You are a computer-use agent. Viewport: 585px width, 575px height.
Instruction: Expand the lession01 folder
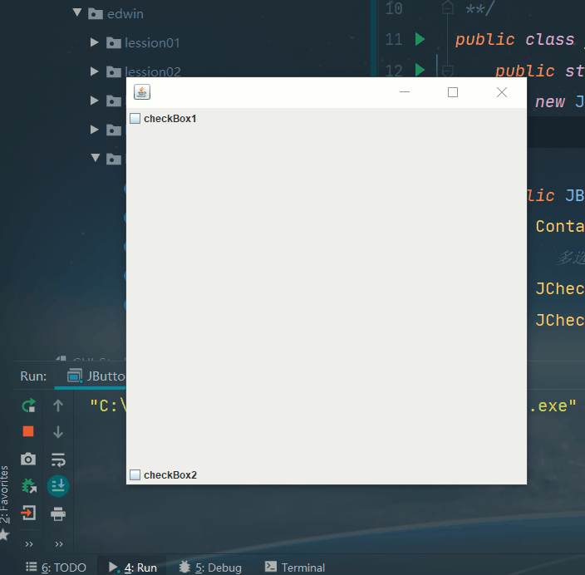point(95,42)
